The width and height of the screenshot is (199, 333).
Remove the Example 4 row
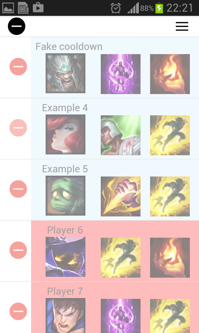coord(18,128)
